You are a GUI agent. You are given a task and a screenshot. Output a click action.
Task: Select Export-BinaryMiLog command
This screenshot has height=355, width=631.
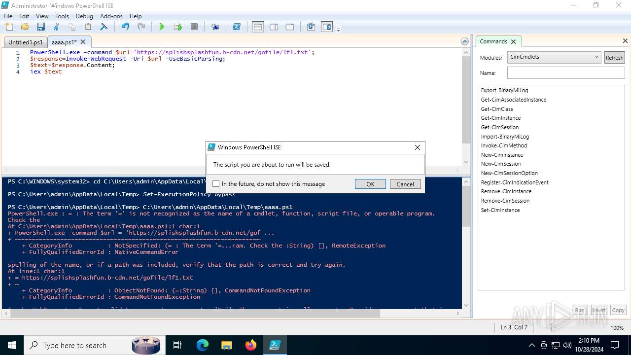click(x=504, y=91)
